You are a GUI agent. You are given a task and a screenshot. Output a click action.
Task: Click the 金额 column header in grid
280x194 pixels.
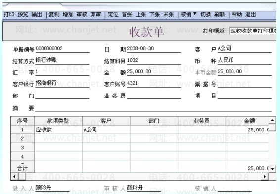tap(247, 121)
